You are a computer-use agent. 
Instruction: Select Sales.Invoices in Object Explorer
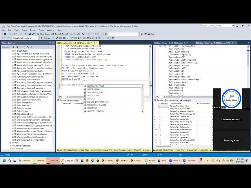[x=23, y=105]
